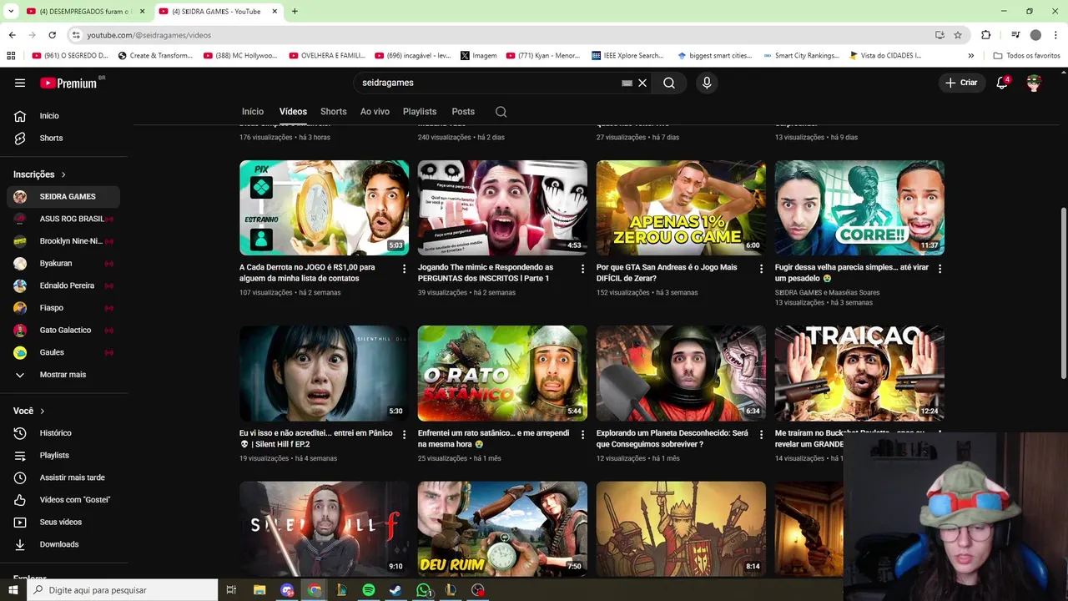Viewport: 1068px width, 601px height.
Task: Open the browser's new tab plus button
Action: (295, 12)
